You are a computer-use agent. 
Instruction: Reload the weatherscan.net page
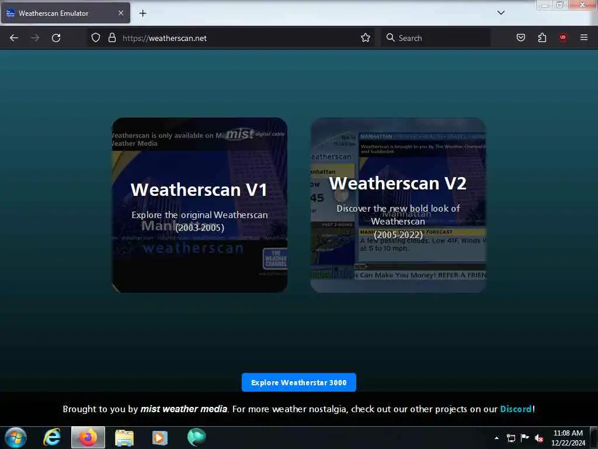click(x=56, y=38)
